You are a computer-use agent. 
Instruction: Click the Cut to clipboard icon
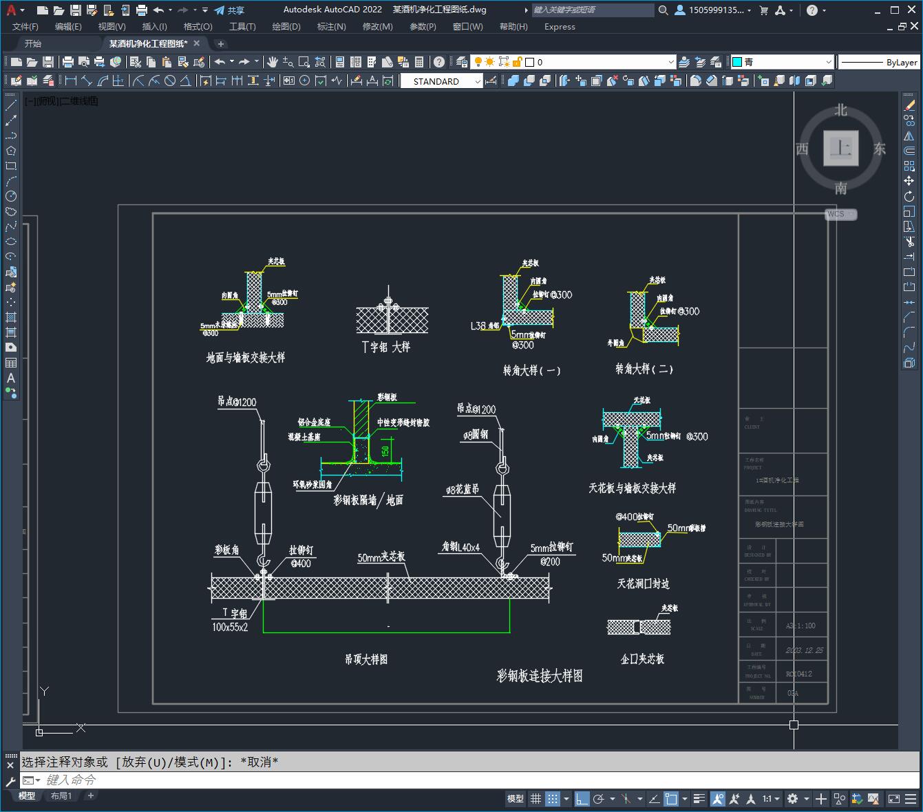click(136, 62)
